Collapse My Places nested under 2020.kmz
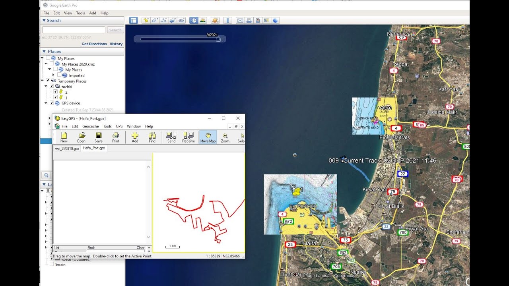 [x=50, y=69]
